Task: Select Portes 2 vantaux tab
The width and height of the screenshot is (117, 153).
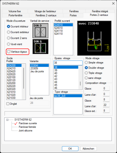Action: coord(99,15)
